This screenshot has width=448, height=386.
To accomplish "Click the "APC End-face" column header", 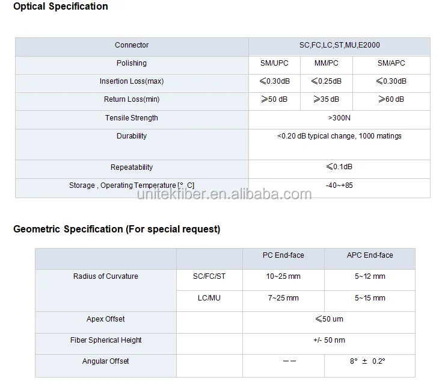I will point(370,255).
